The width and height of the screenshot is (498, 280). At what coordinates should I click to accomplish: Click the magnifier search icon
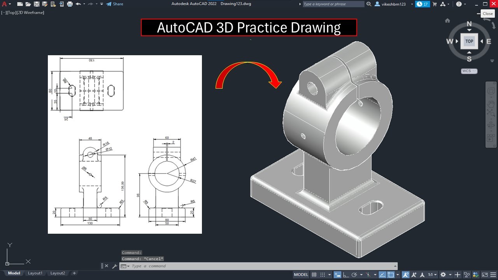(x=368, y=4)
